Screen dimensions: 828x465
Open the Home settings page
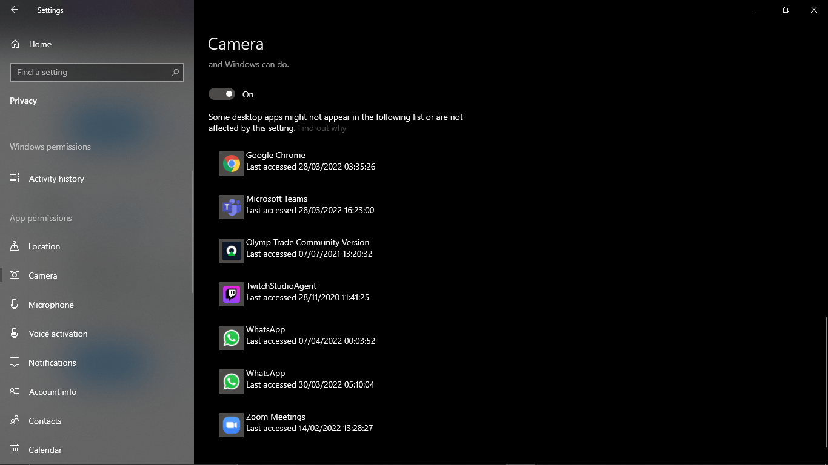pos(40,44)
